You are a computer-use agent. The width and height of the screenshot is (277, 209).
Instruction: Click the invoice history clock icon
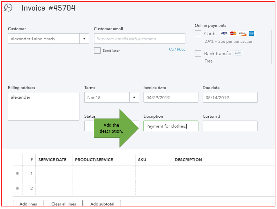coord(8,8)
